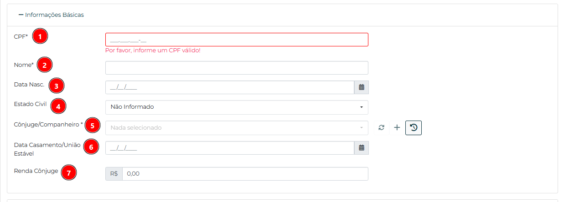Collapse the Informações Básicas section
The height and width of the screenshot is (202, 564).
coord(21,15)
